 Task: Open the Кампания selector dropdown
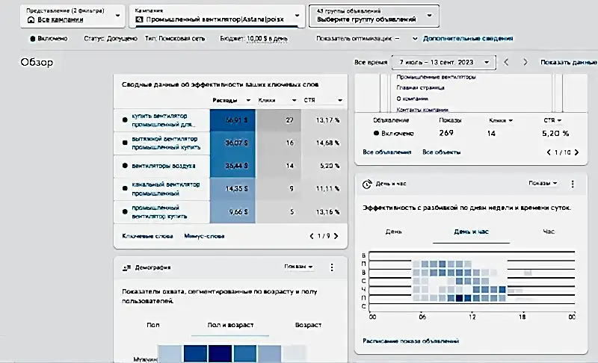217,16
